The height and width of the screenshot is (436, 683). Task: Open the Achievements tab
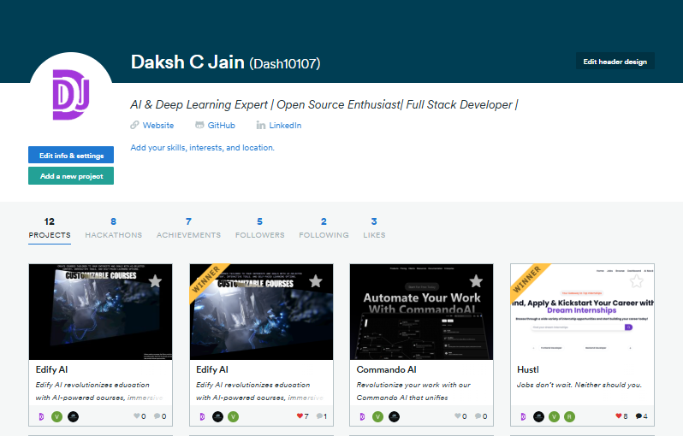coord(188,228)
